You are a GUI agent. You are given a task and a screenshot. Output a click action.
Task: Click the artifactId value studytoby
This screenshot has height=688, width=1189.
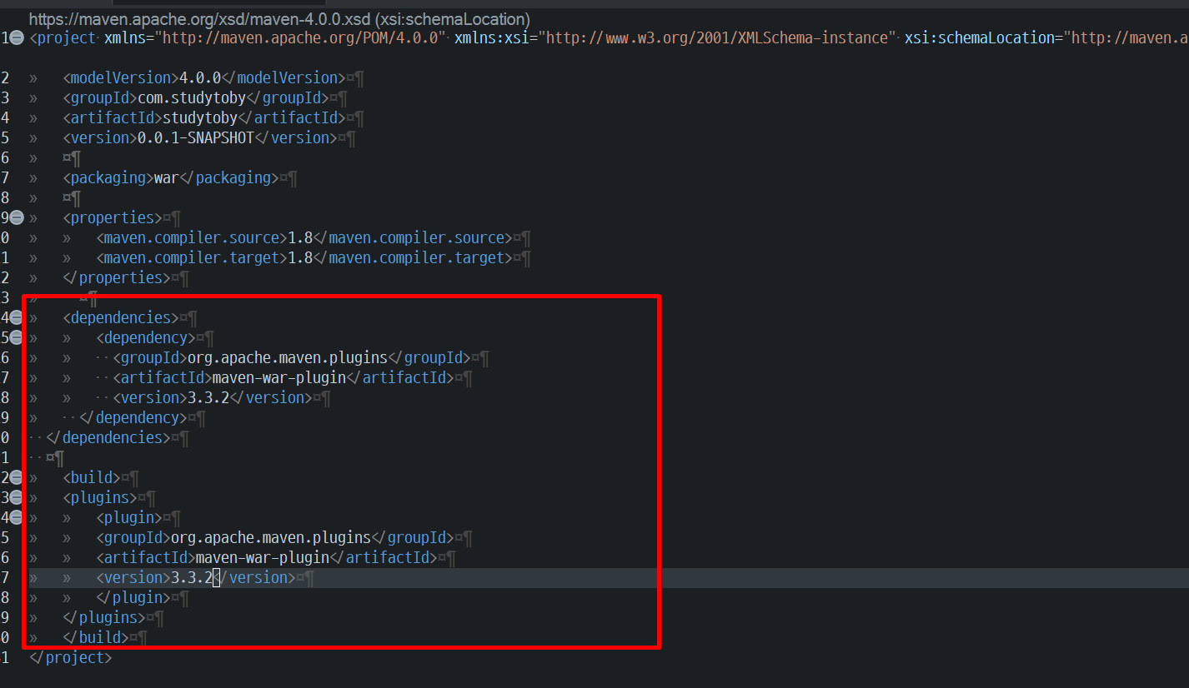(200, 117)
